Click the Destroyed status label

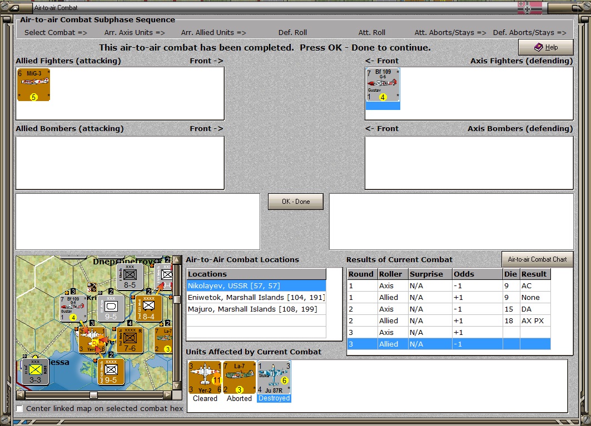tap(274, 398)
